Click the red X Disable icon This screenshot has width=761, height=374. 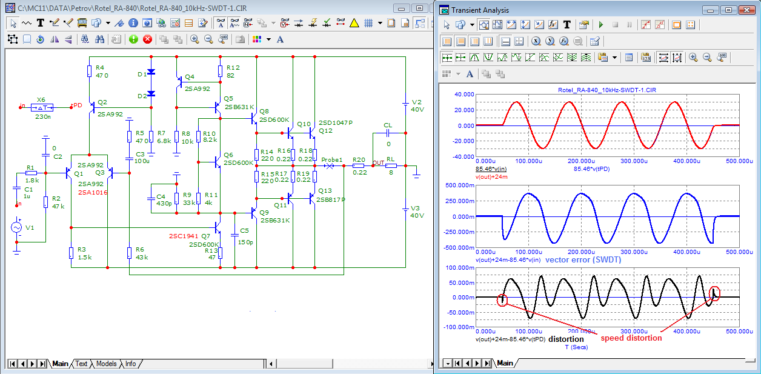(x=147, y=39)
